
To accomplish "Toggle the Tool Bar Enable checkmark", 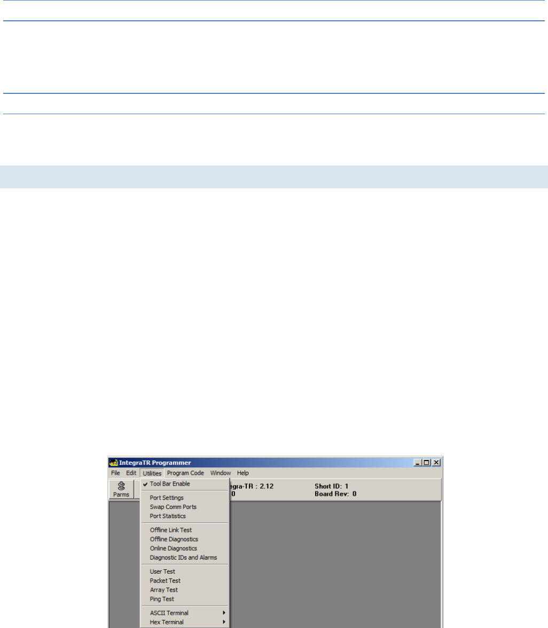I will click(185, 484).
